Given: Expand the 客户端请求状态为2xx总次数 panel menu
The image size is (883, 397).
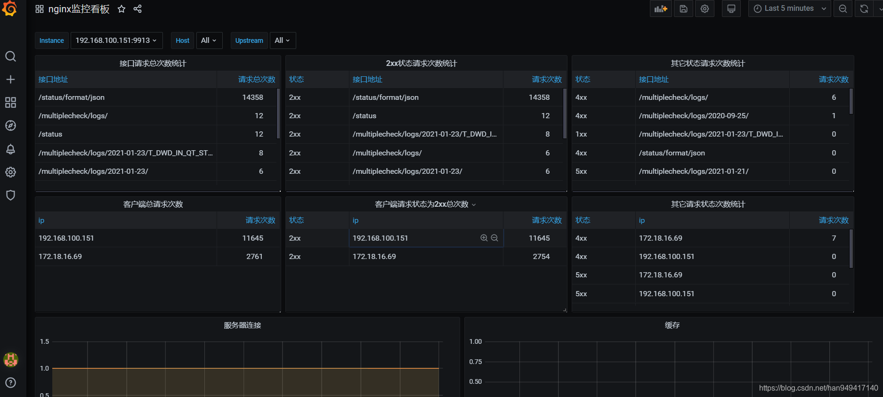Looking at the screenshot, I should click(x=474, y=204).
